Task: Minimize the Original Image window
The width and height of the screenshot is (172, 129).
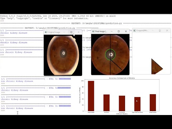Action: [x=64, y=32]
